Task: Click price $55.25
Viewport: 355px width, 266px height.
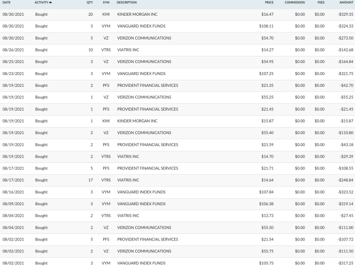Action: tap(268, 97)
